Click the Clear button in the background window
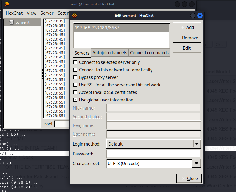236x192 pixels. [x=220, y=44]
